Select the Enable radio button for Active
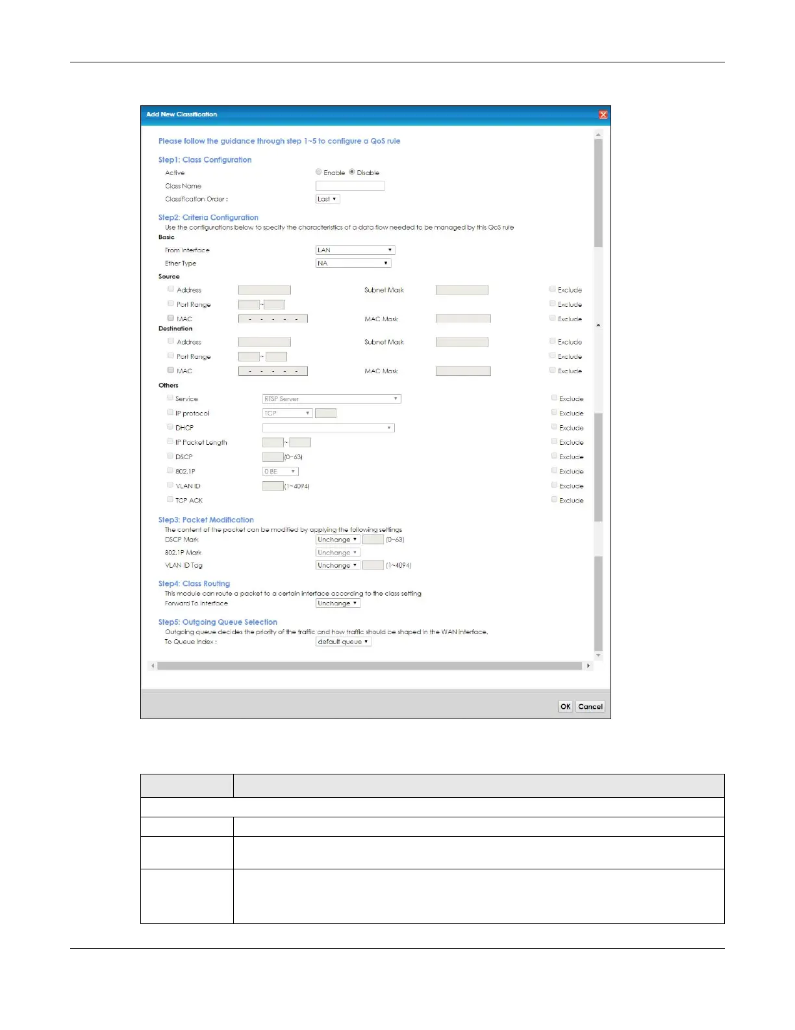This screenshot has height=1030, width=795. point(318,172)
